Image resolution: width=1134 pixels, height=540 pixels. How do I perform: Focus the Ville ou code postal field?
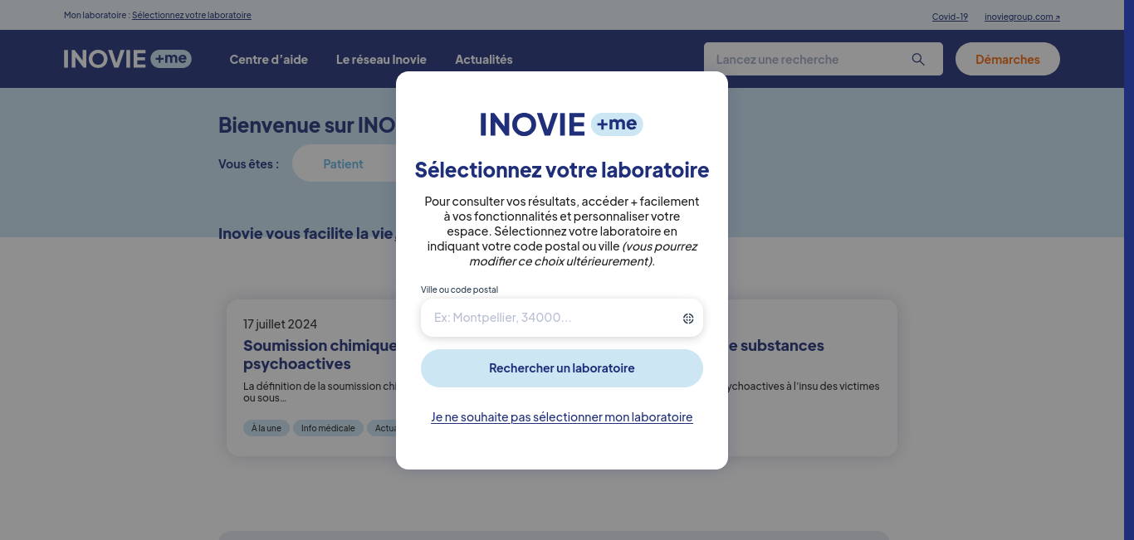(562, 318)
